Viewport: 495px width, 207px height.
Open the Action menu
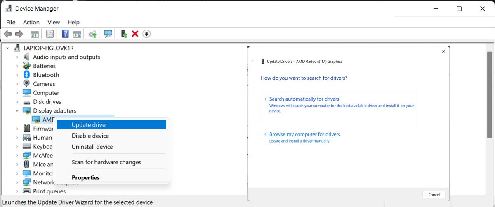[x=31, y=22]
